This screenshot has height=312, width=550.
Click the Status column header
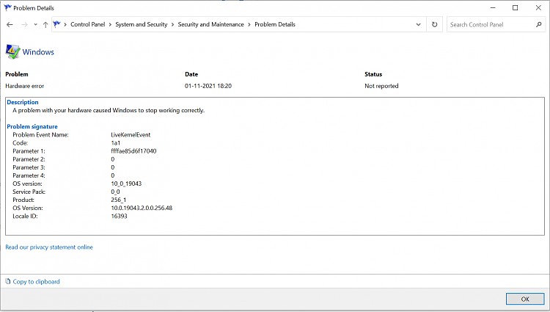[x=373, y=74]
